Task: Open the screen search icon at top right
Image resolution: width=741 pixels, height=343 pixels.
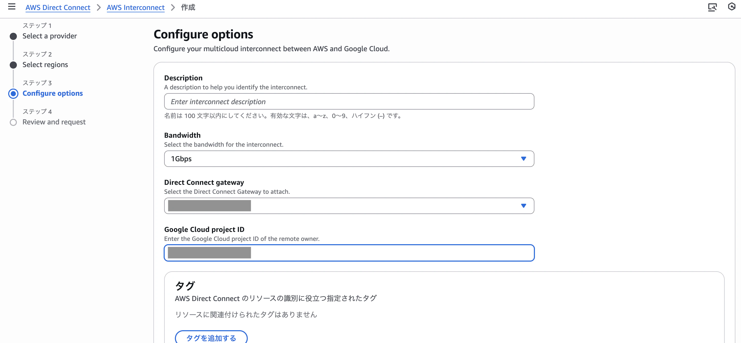Action: coord(712,7)
